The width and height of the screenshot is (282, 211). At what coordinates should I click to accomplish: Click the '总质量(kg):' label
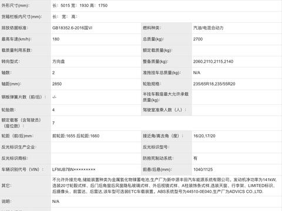click(x=153, y=39)
